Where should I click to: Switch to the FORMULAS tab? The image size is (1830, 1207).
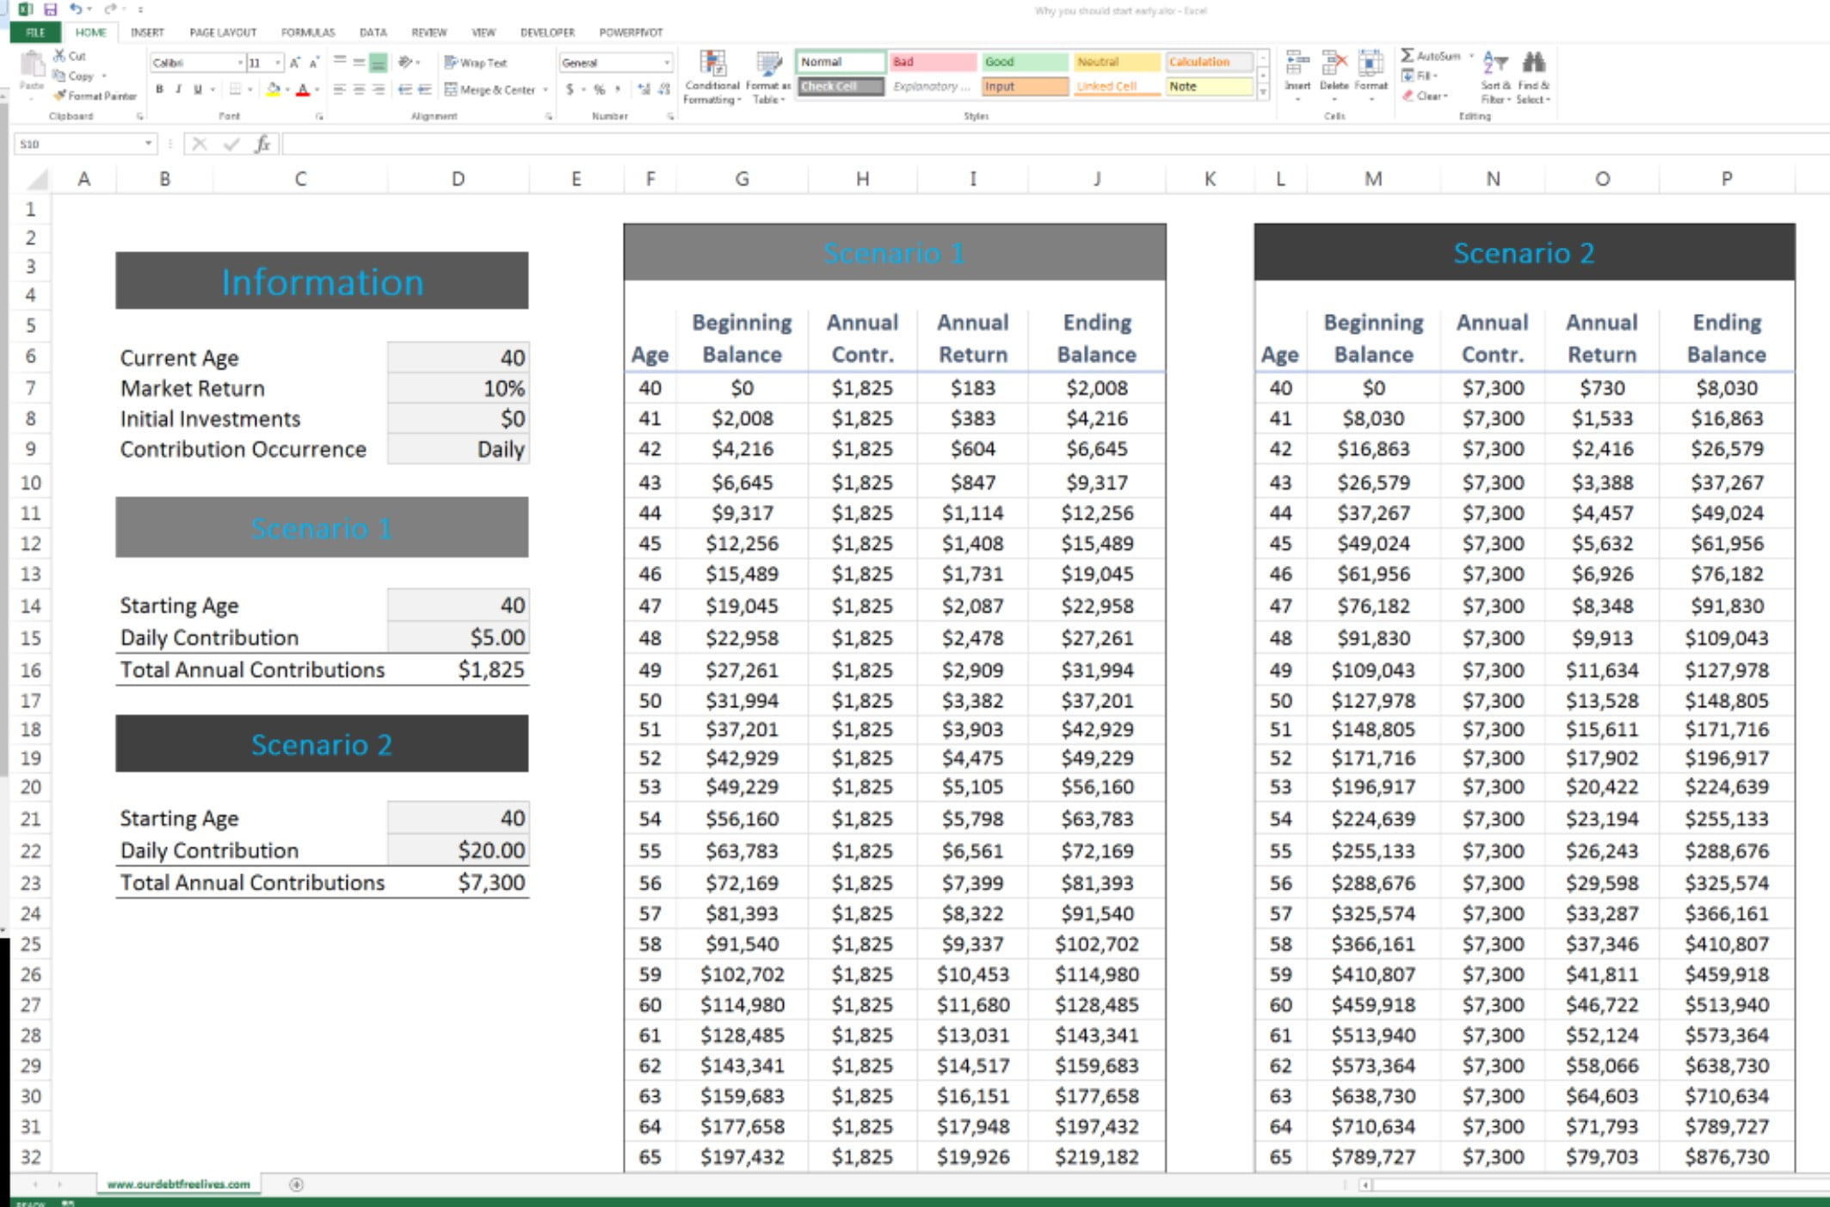(308, 33)
